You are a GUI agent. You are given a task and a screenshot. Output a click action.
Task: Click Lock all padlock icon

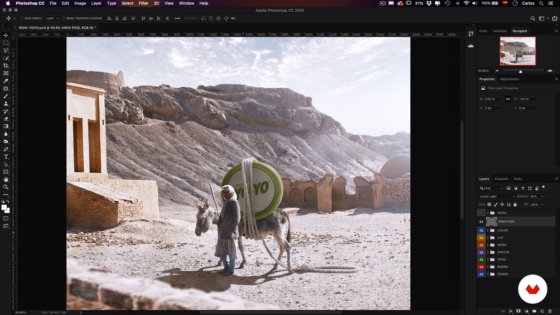[515, 204]
